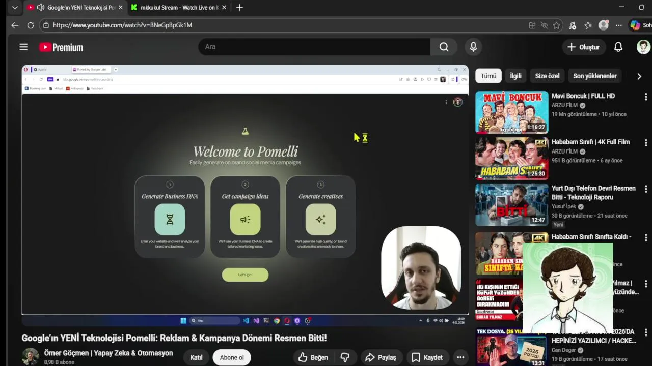
Task: Open options for Hababam Sınıfı Sınıfta Kaldı video
Action: pos(646,237)
